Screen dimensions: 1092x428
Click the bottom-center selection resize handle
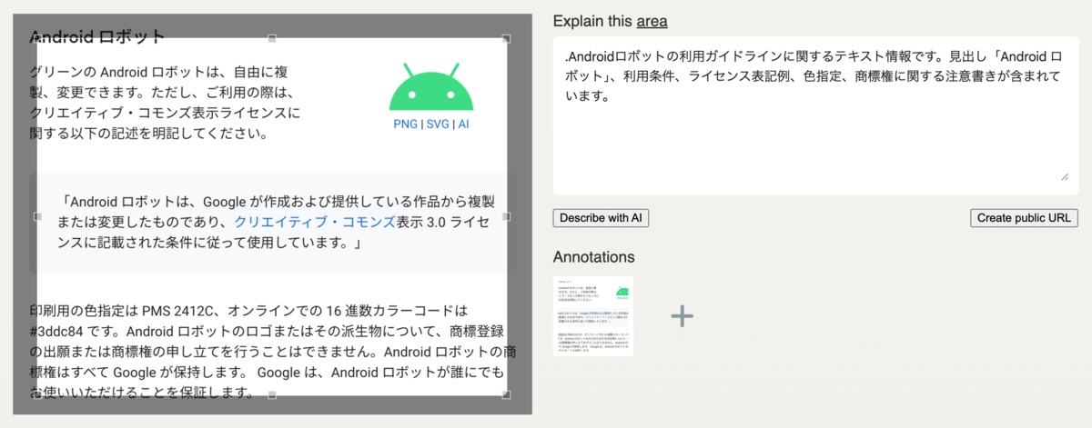pyautogui.click(x=271, y=394)
